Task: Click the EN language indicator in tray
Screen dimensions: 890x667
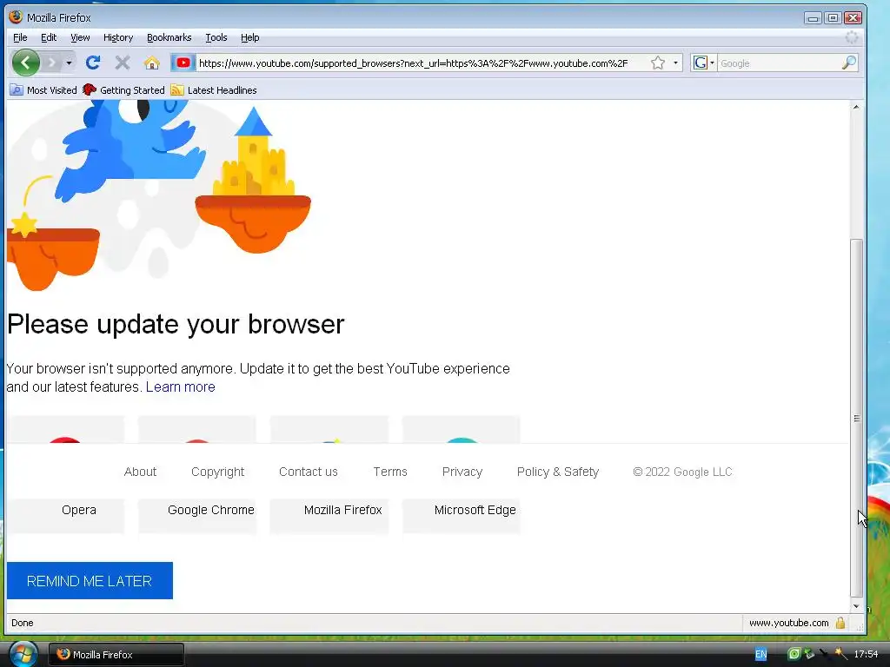Action: click(x=761, y=654)
